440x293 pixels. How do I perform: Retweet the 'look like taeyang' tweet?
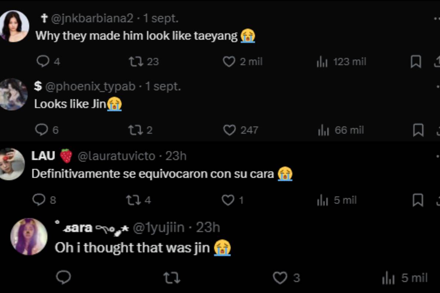click(136, 62)
